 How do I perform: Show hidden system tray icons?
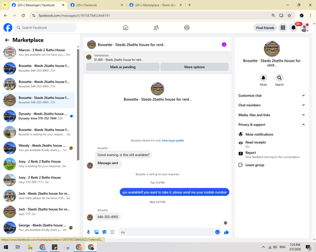pyautogui.click(x=263, y=247)
